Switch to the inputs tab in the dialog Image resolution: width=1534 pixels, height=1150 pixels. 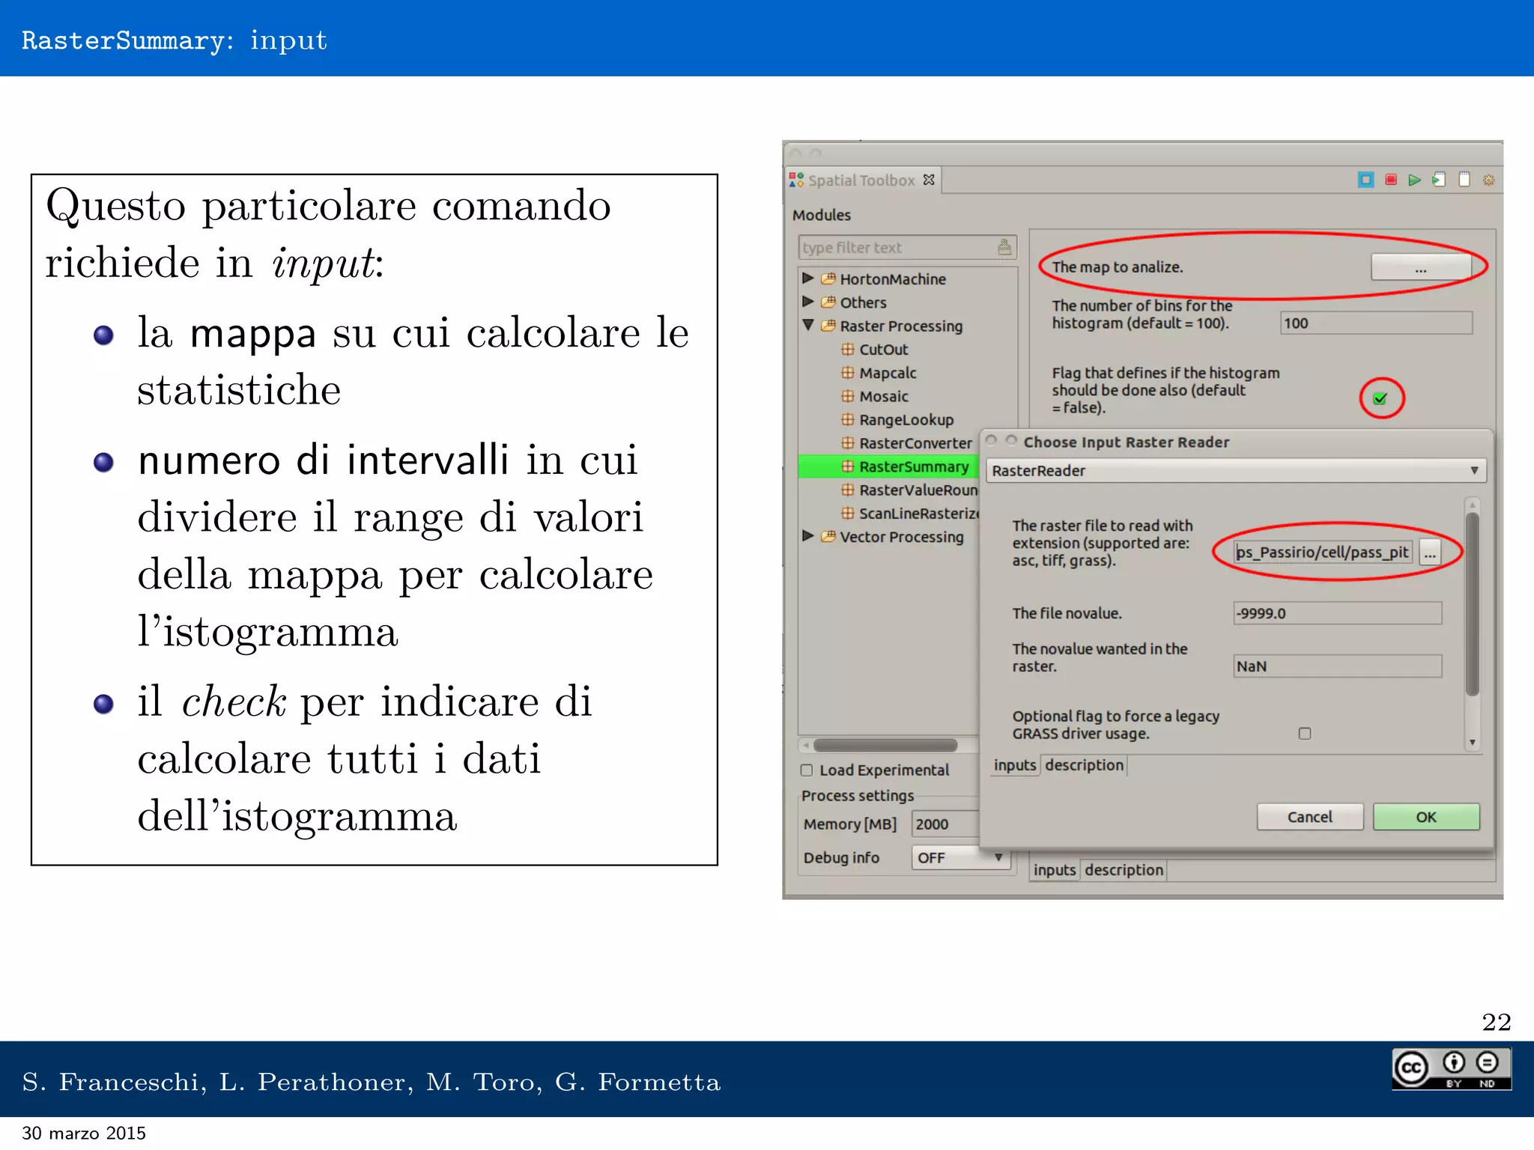(1015, 765)
